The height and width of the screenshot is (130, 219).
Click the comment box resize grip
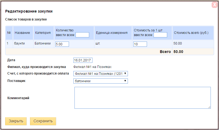[209, 107]
